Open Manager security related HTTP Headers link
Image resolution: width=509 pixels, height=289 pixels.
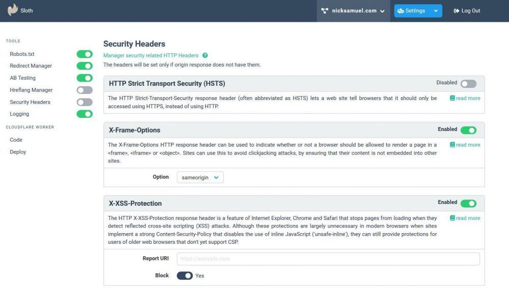pyautogui.click(x=151, y=55)
